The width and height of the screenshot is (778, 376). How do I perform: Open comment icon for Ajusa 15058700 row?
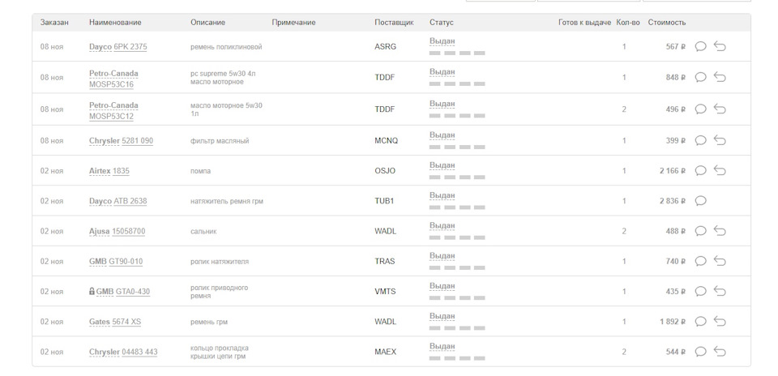click(701, 231)
